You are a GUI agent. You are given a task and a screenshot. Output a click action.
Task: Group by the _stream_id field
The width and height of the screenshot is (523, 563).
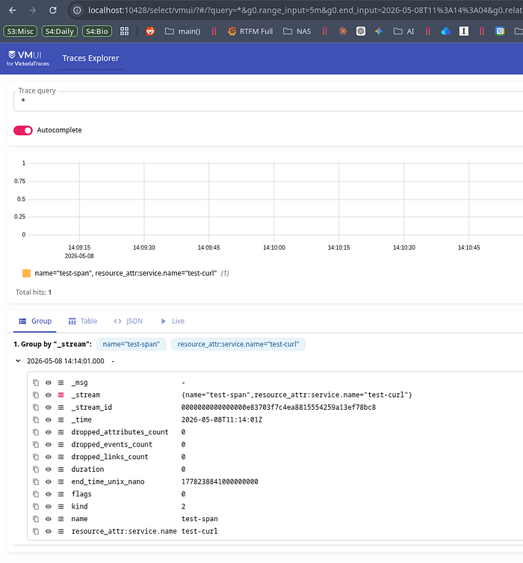tap(61, 407)
